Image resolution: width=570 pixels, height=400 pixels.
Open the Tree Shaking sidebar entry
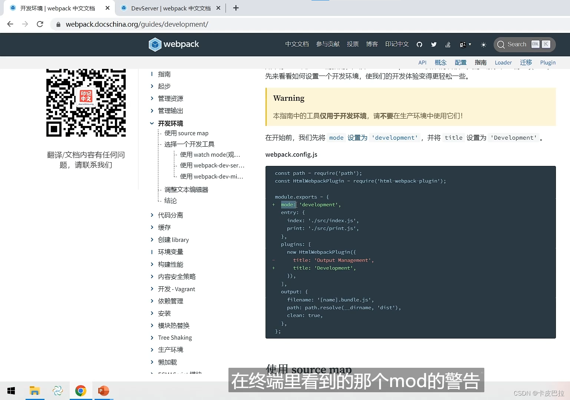pyautogui.click(x=175, y=338)
